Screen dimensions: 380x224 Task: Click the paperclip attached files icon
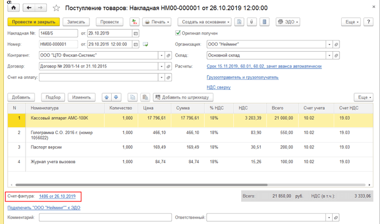251,22
